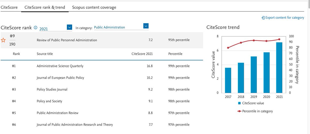Click the 95th percentile value
This screenshot has height=134, width=310.
point(179,40)
